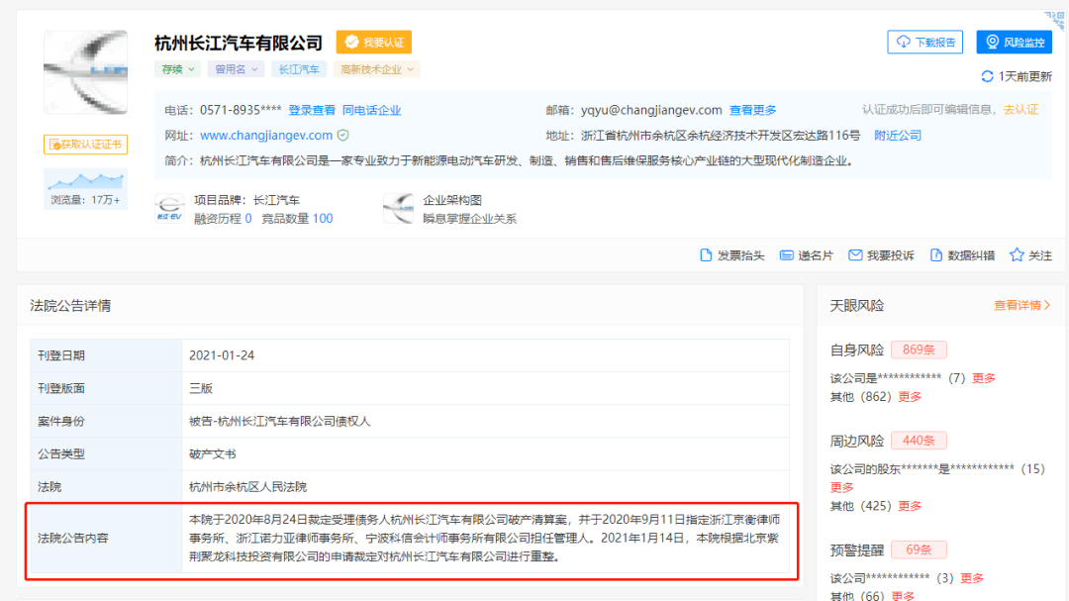
Task: Click the 企业架构图 thumbnail icon
Action: [x=398, y=208]
